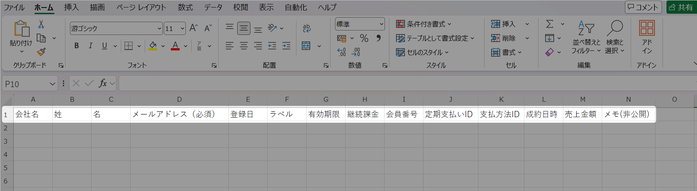Select the メールアドレス（必須） header cell

179,115
